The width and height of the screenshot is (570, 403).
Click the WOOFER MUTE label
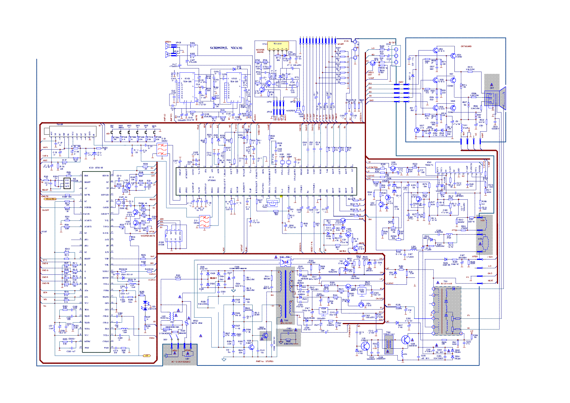[x=148, y=236]
